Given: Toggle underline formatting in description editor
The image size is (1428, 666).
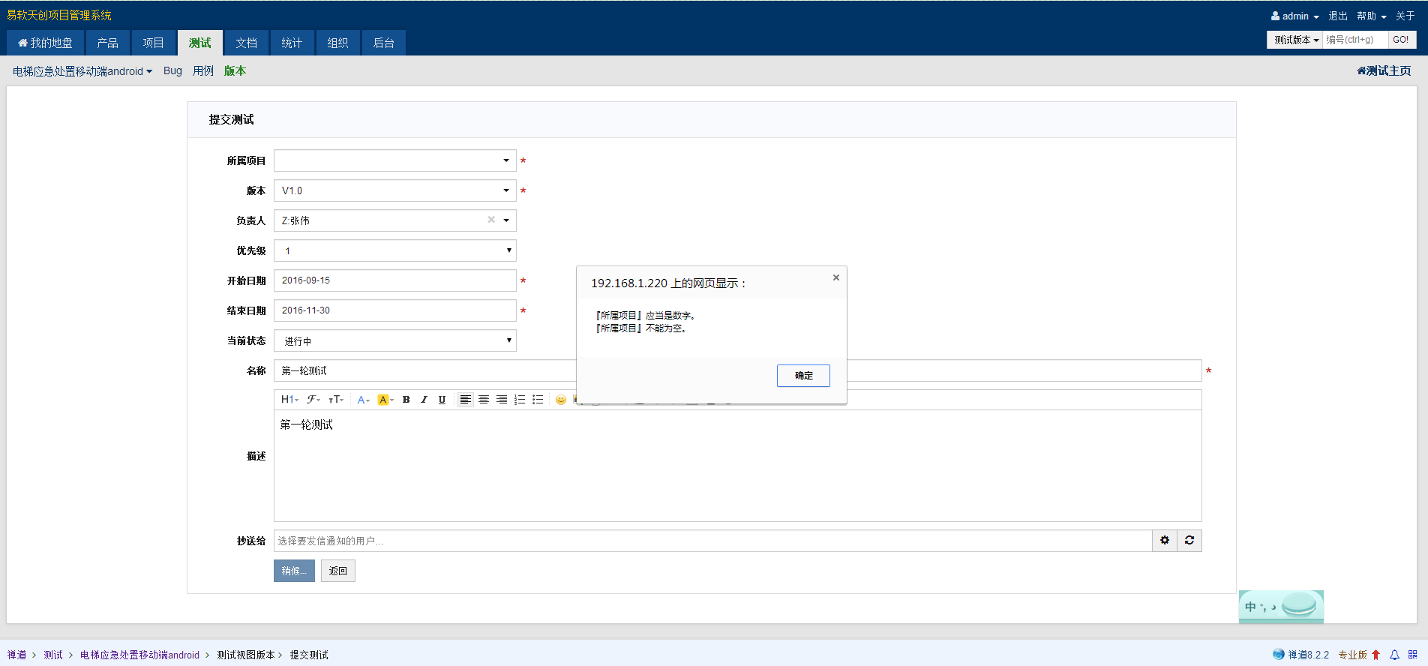Looking at the screenshot, I should [x=442, y=400].
